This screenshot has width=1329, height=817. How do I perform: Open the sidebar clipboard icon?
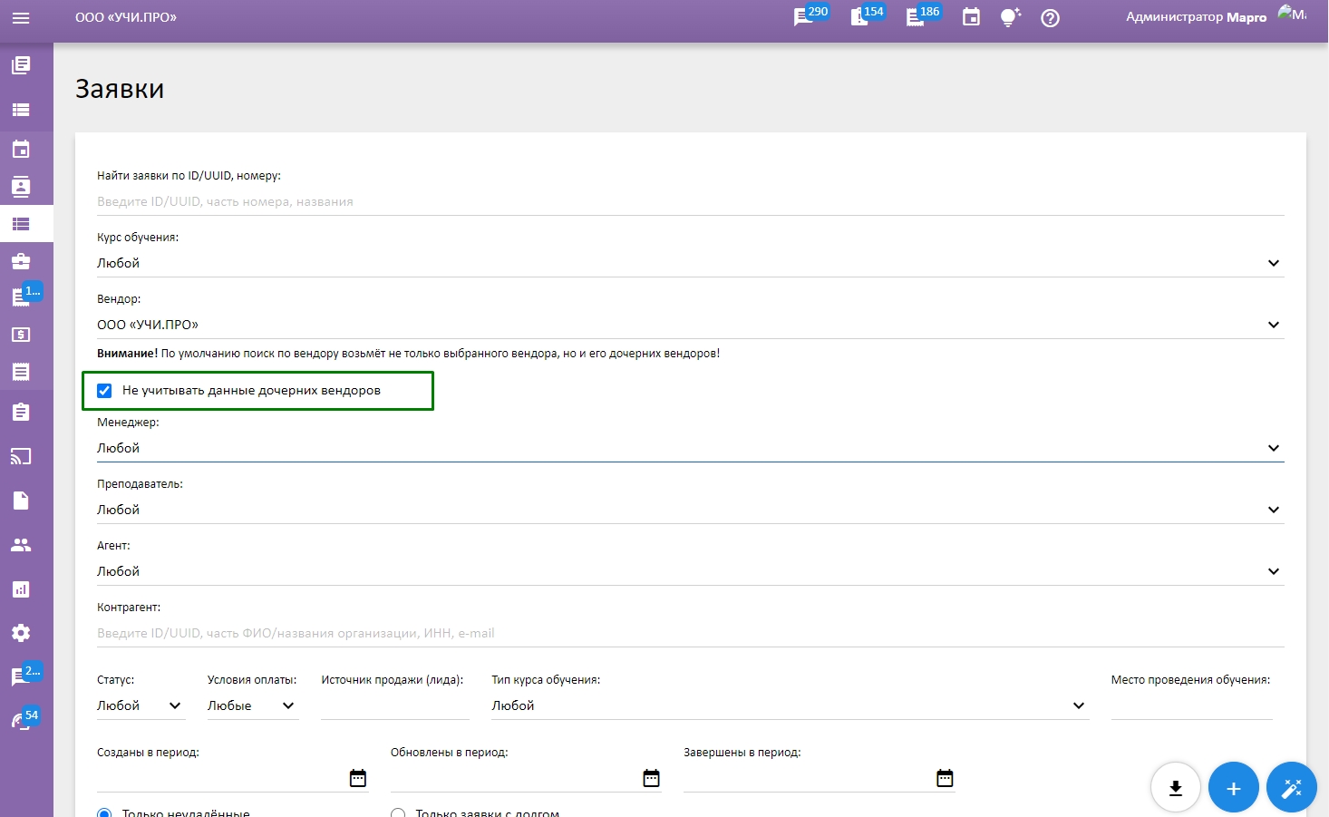[21, 412]
